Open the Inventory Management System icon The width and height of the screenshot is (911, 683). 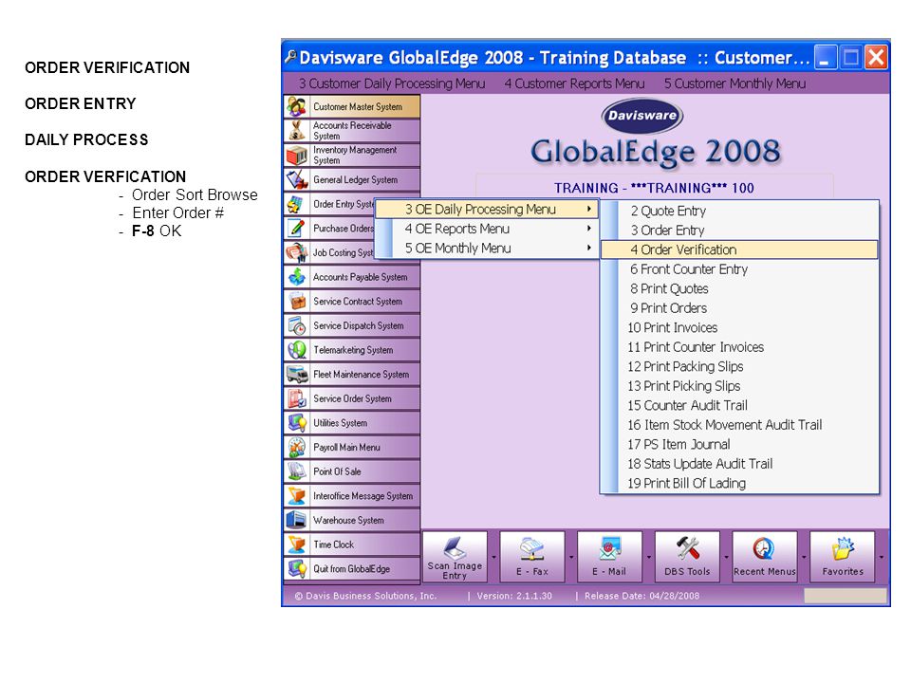point(297,155)
